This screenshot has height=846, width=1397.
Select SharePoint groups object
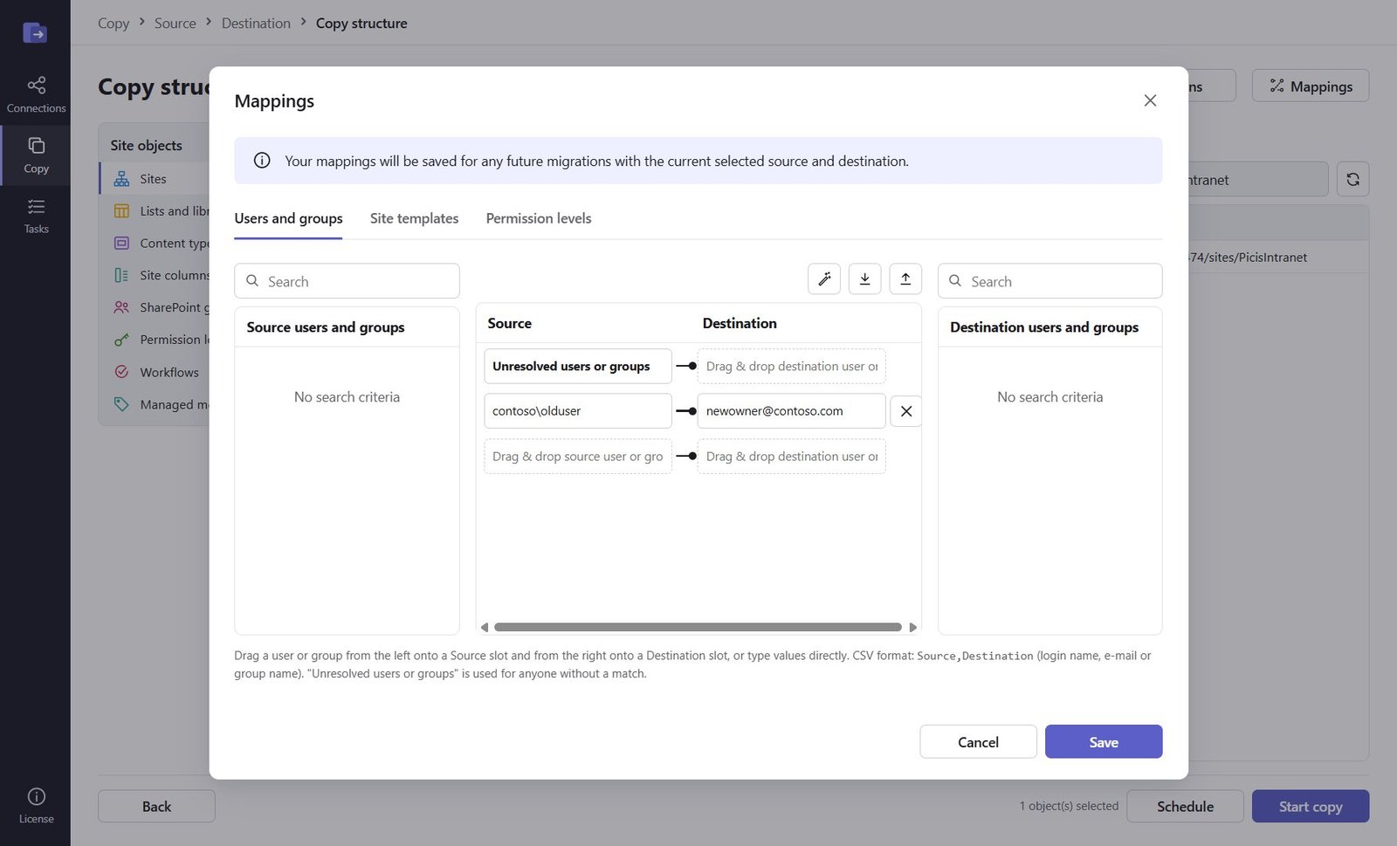coord(155,307)
